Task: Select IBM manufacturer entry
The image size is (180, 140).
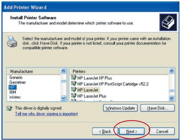Action: [x=13, y=92]
